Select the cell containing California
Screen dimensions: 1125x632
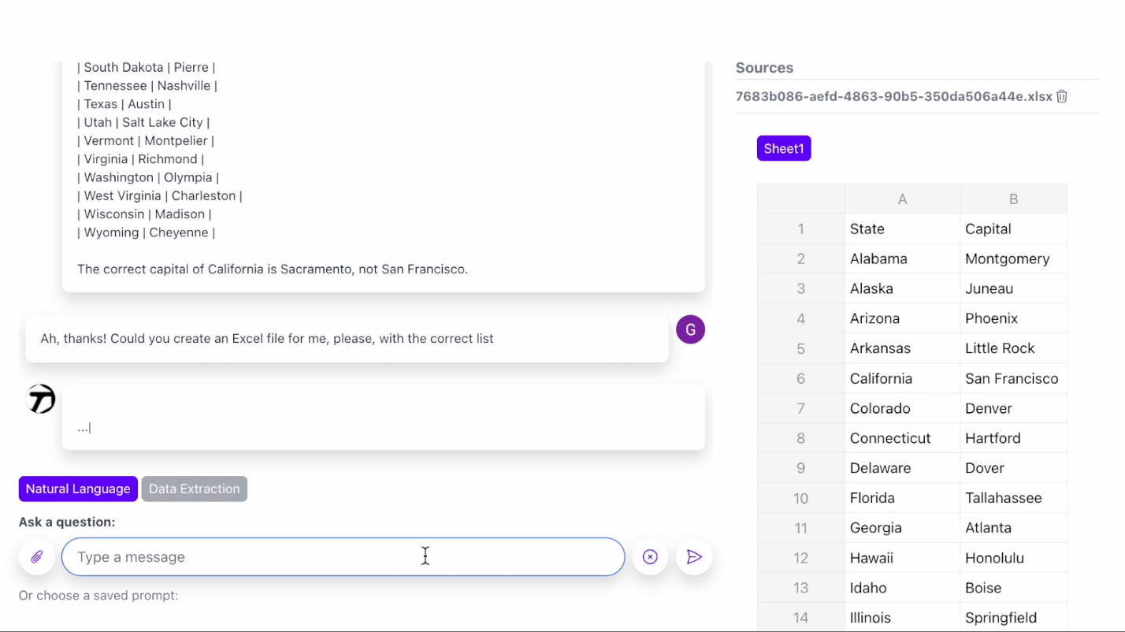click(881, 378)
